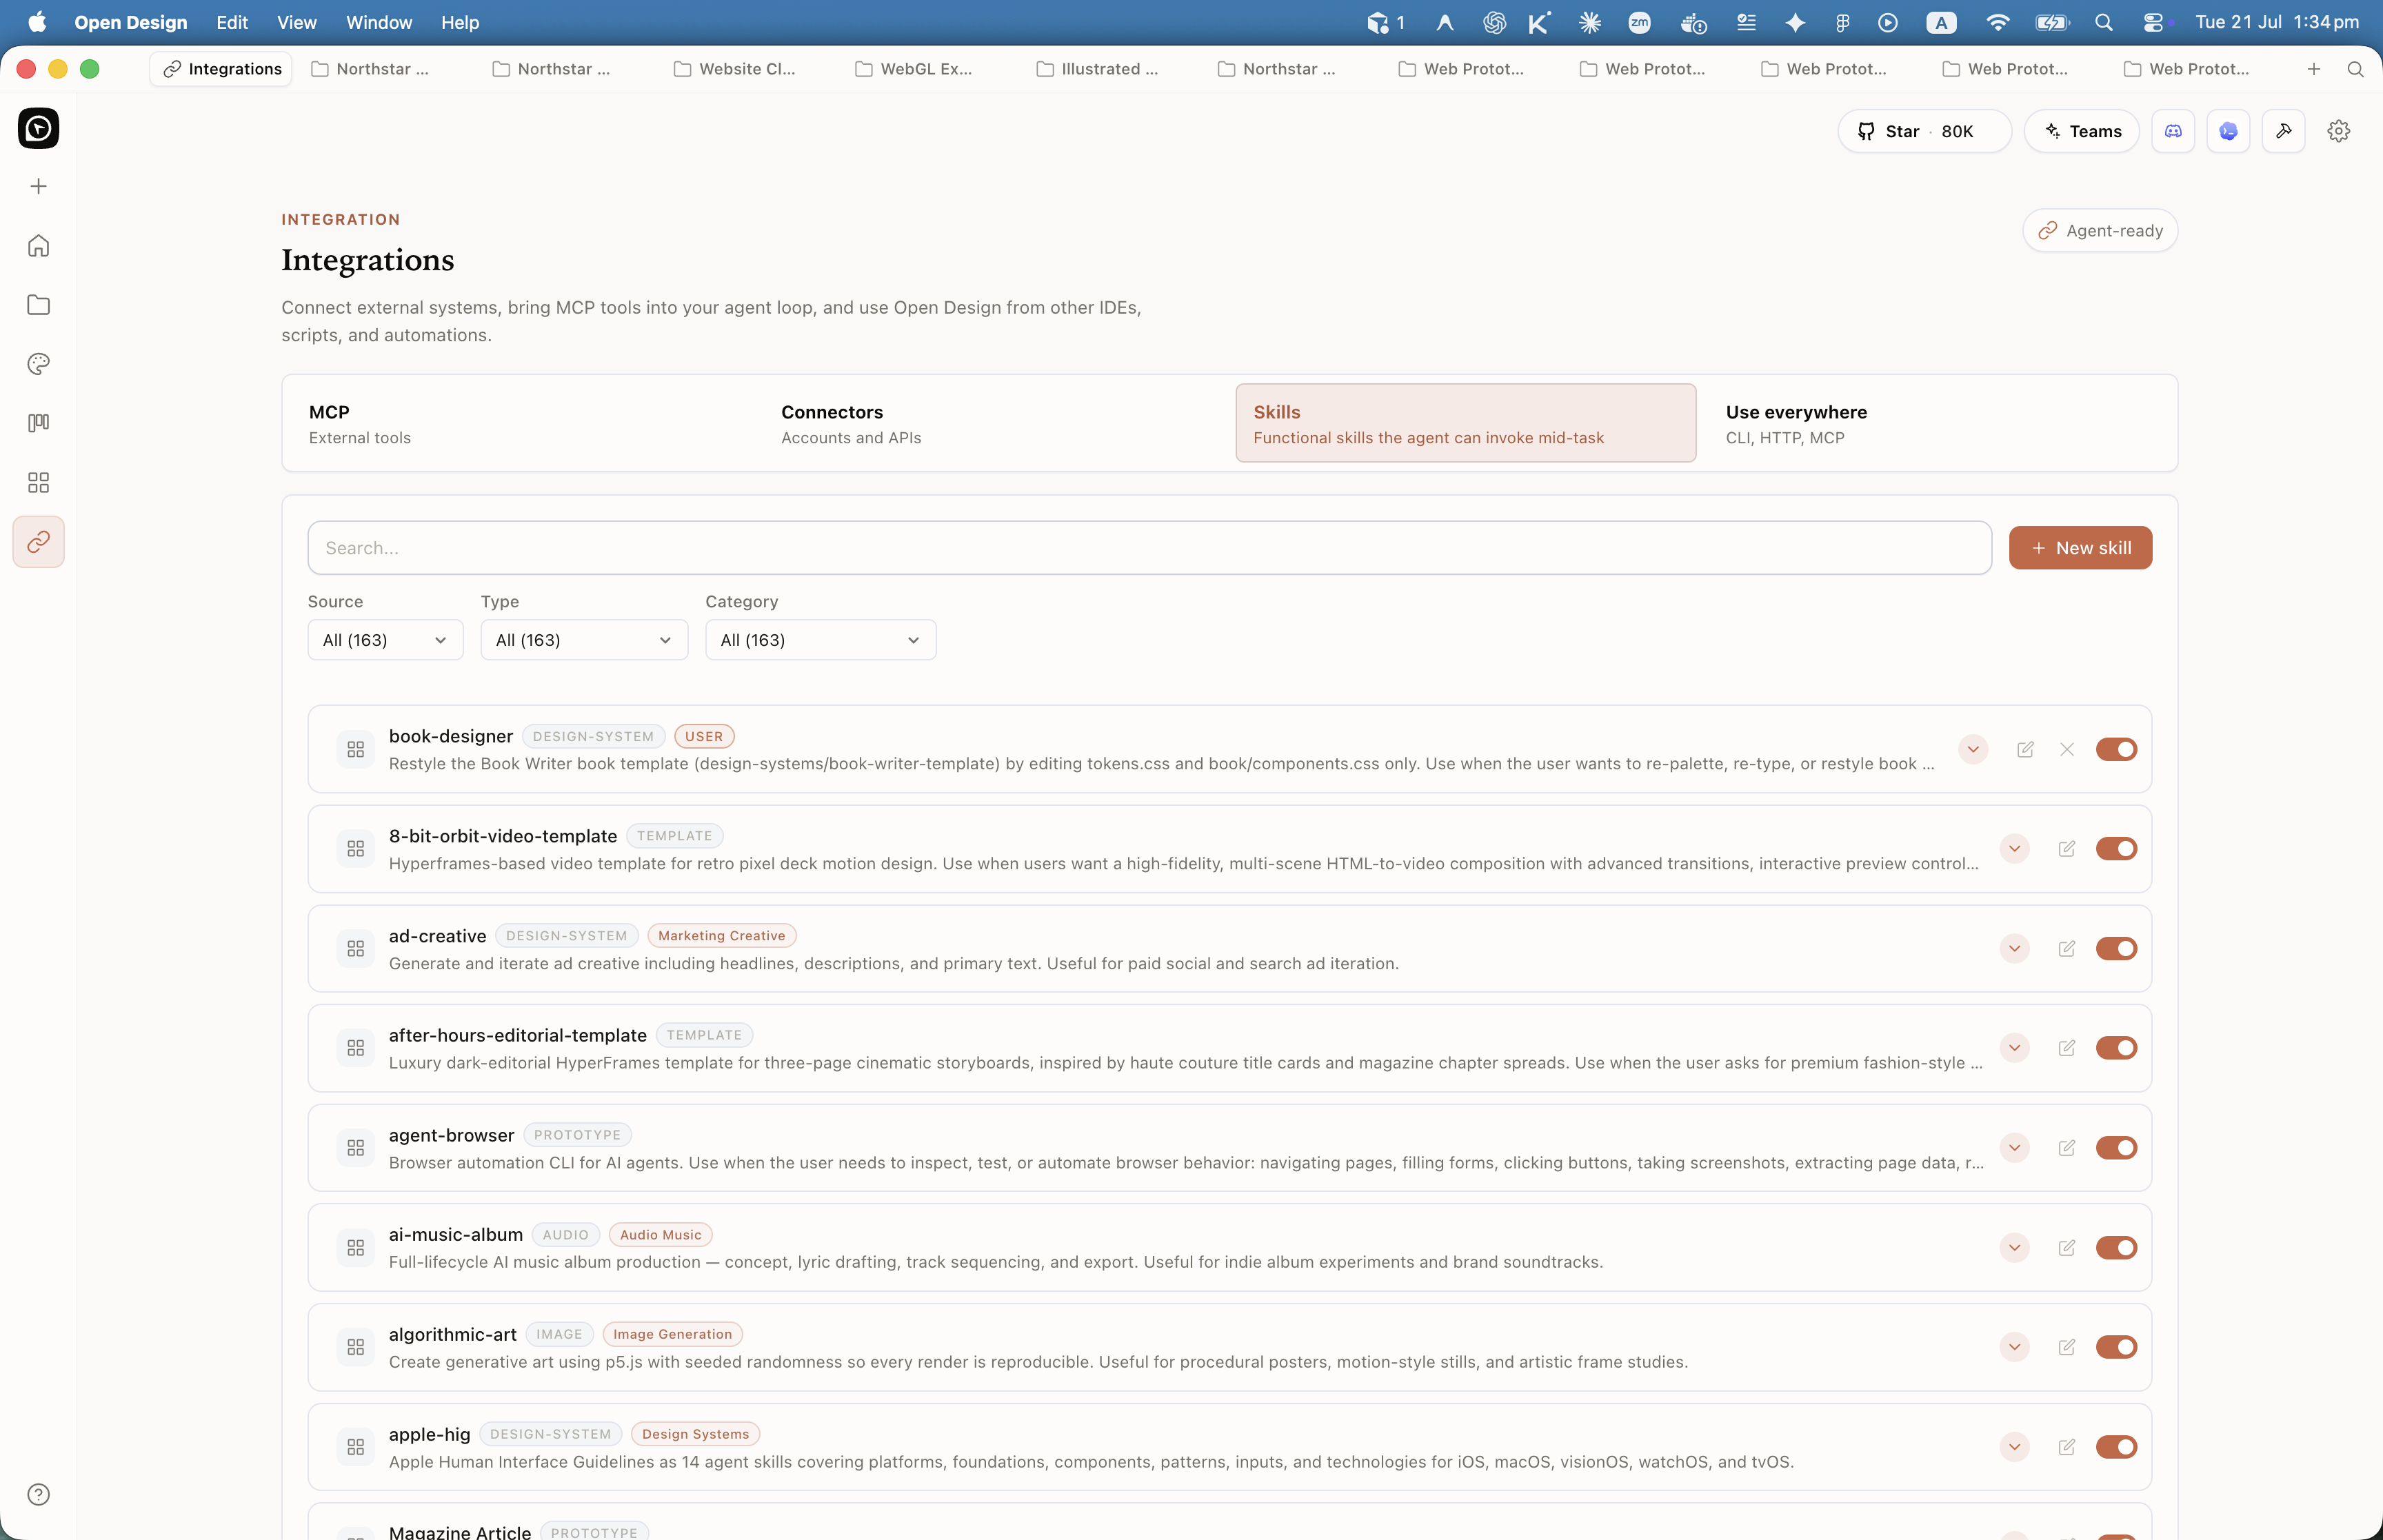Focus the skills Search field
2383x1540 pixels.
(1149, 548)
